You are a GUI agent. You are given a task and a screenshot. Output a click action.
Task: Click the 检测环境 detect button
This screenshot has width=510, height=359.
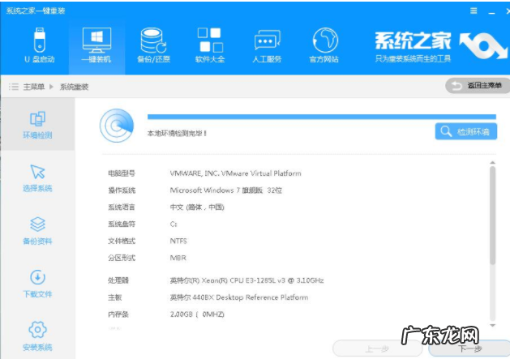465,131
